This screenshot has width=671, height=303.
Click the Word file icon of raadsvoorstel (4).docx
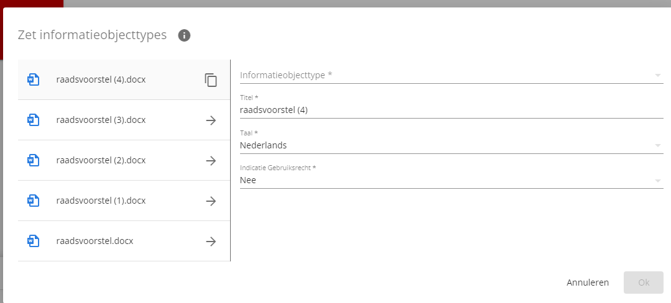pos(34,79)
